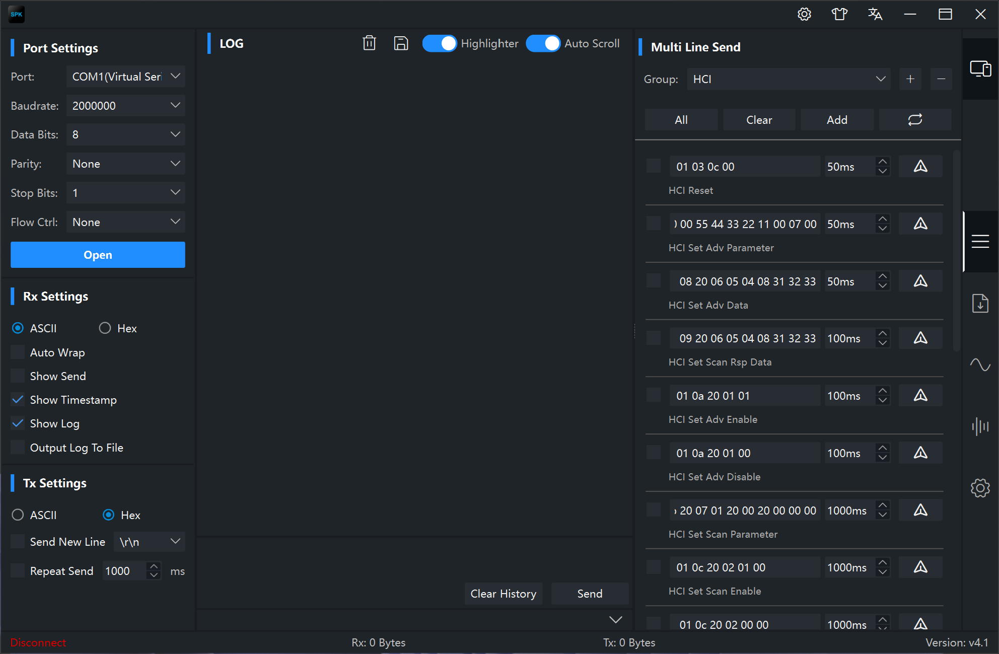Open the Baudrate dropdown showing 2000000
This screenshot has height=654, width=999.
point(126,106)
